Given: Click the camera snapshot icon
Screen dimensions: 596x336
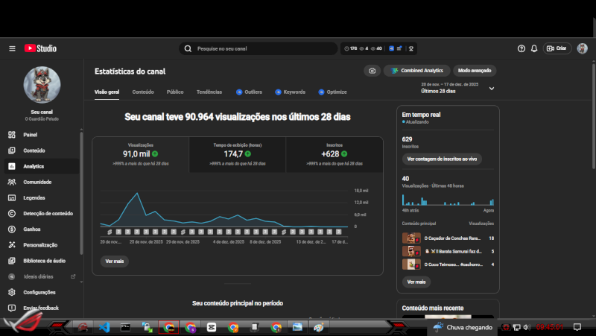Looking at the screenshot, I should 372,71.
